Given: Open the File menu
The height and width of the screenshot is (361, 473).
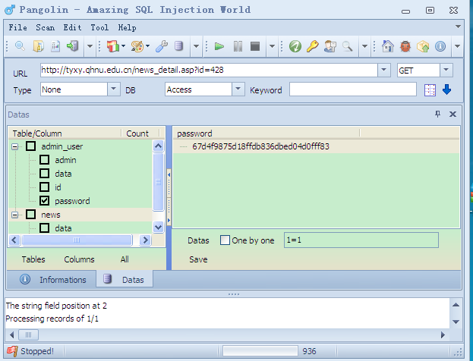Looking at the screenshot, I should 17,27.
